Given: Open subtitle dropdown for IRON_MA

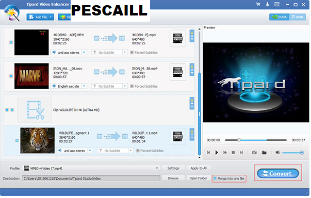Looking at the screenshot, I should pyautogui.click(x=125, y=86).
